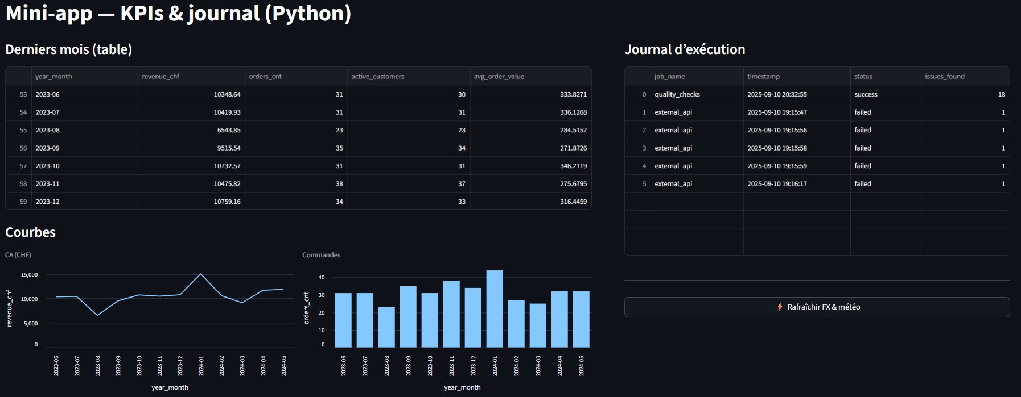Click the 2024-01 peak on CA line chart
The image size is (1021, 397).
pos(201,274)
